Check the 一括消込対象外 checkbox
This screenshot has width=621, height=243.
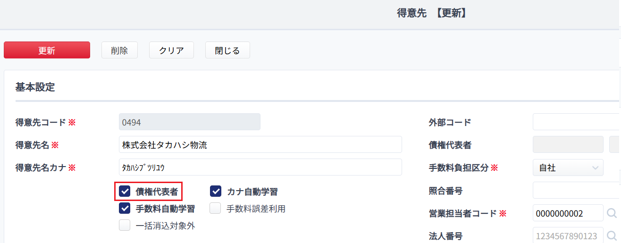click(125, 226)
